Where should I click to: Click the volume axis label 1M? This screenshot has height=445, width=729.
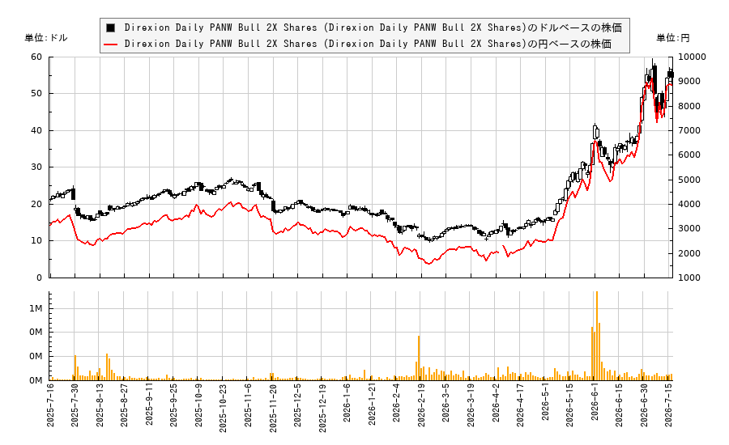tap(36, 308)
